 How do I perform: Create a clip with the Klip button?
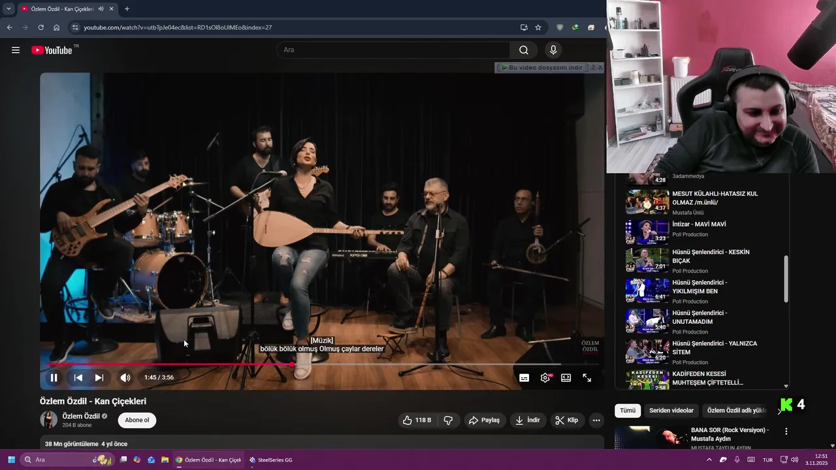[567, 420]
